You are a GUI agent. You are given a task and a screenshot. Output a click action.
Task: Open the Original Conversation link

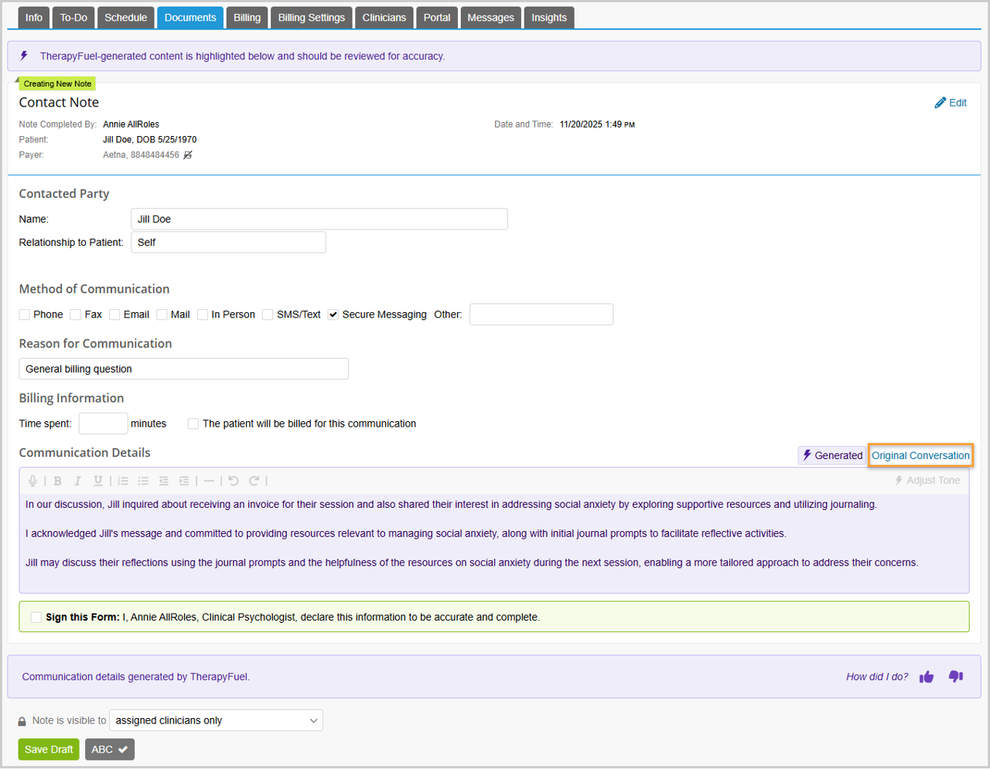pos(920,456)
